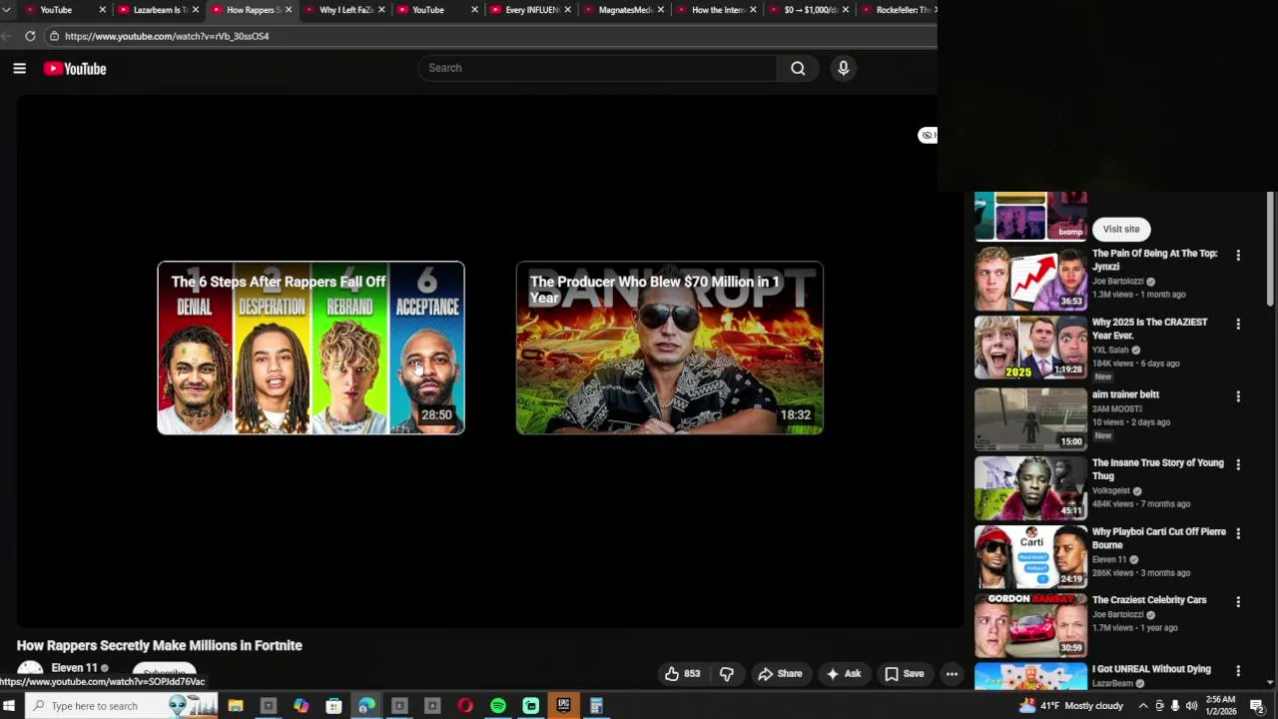Open Eleven 11 channel name
The image size is (1278, 719).
74,668
